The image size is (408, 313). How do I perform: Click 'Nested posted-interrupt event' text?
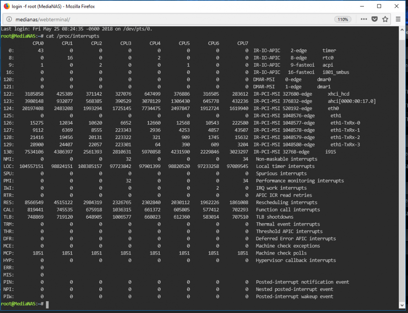(x=295, y=289)
